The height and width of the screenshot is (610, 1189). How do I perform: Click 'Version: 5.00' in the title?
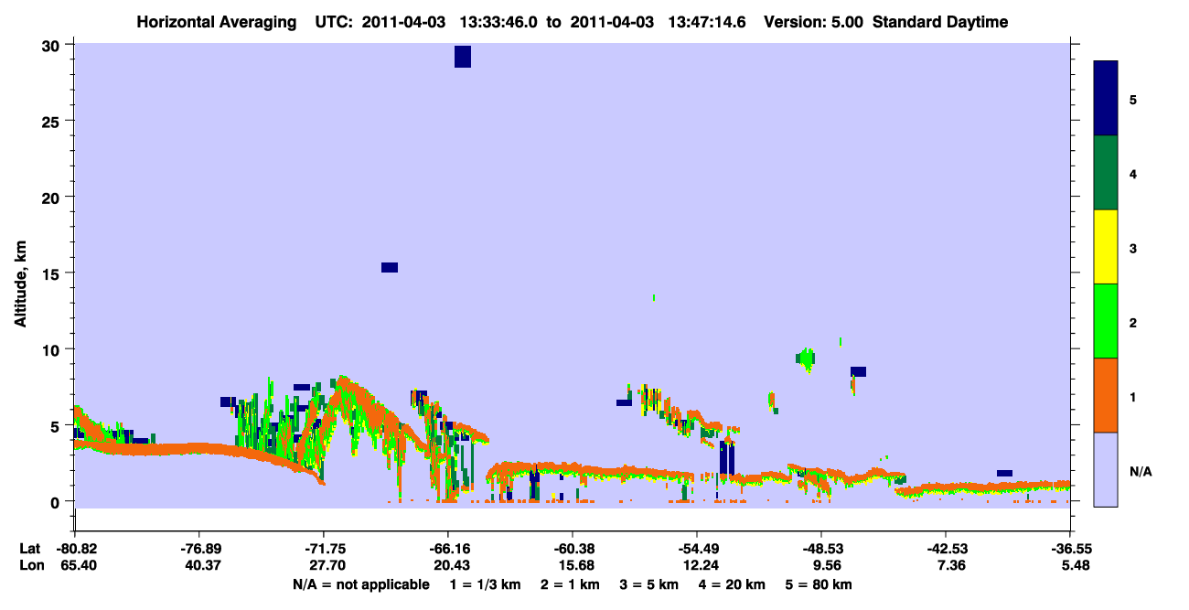coord(813,22)
